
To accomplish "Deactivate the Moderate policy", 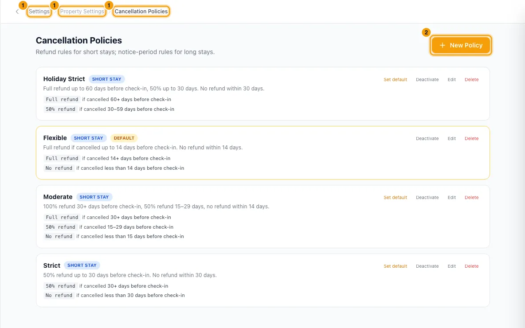I will coord(427,198).
